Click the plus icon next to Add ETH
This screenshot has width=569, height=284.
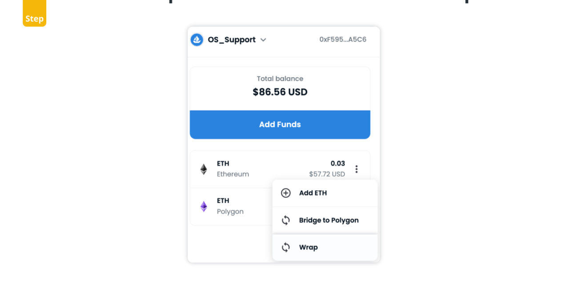tap(285, 193)
